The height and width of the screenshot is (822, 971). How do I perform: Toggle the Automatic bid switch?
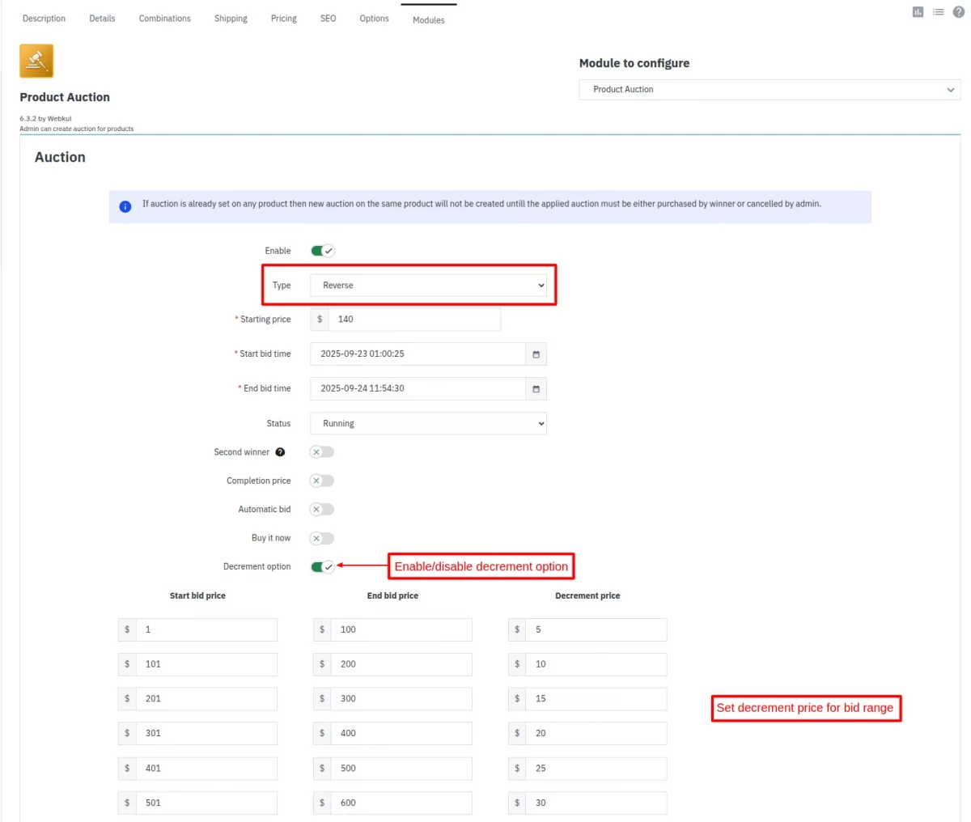pos(322,510)
